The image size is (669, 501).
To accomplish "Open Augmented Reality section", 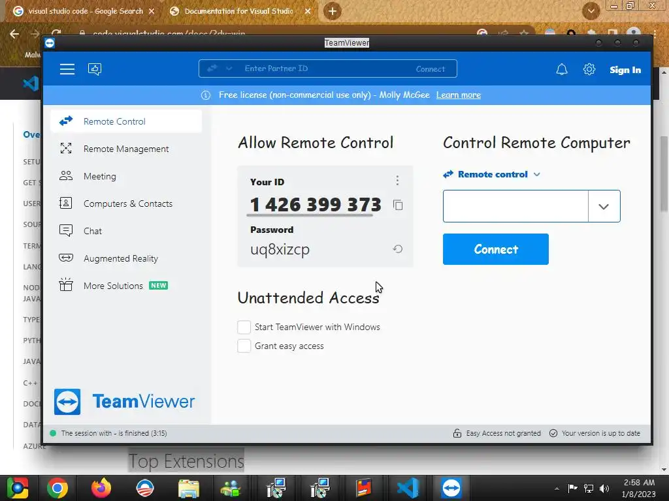I will (x=126, y=258).
